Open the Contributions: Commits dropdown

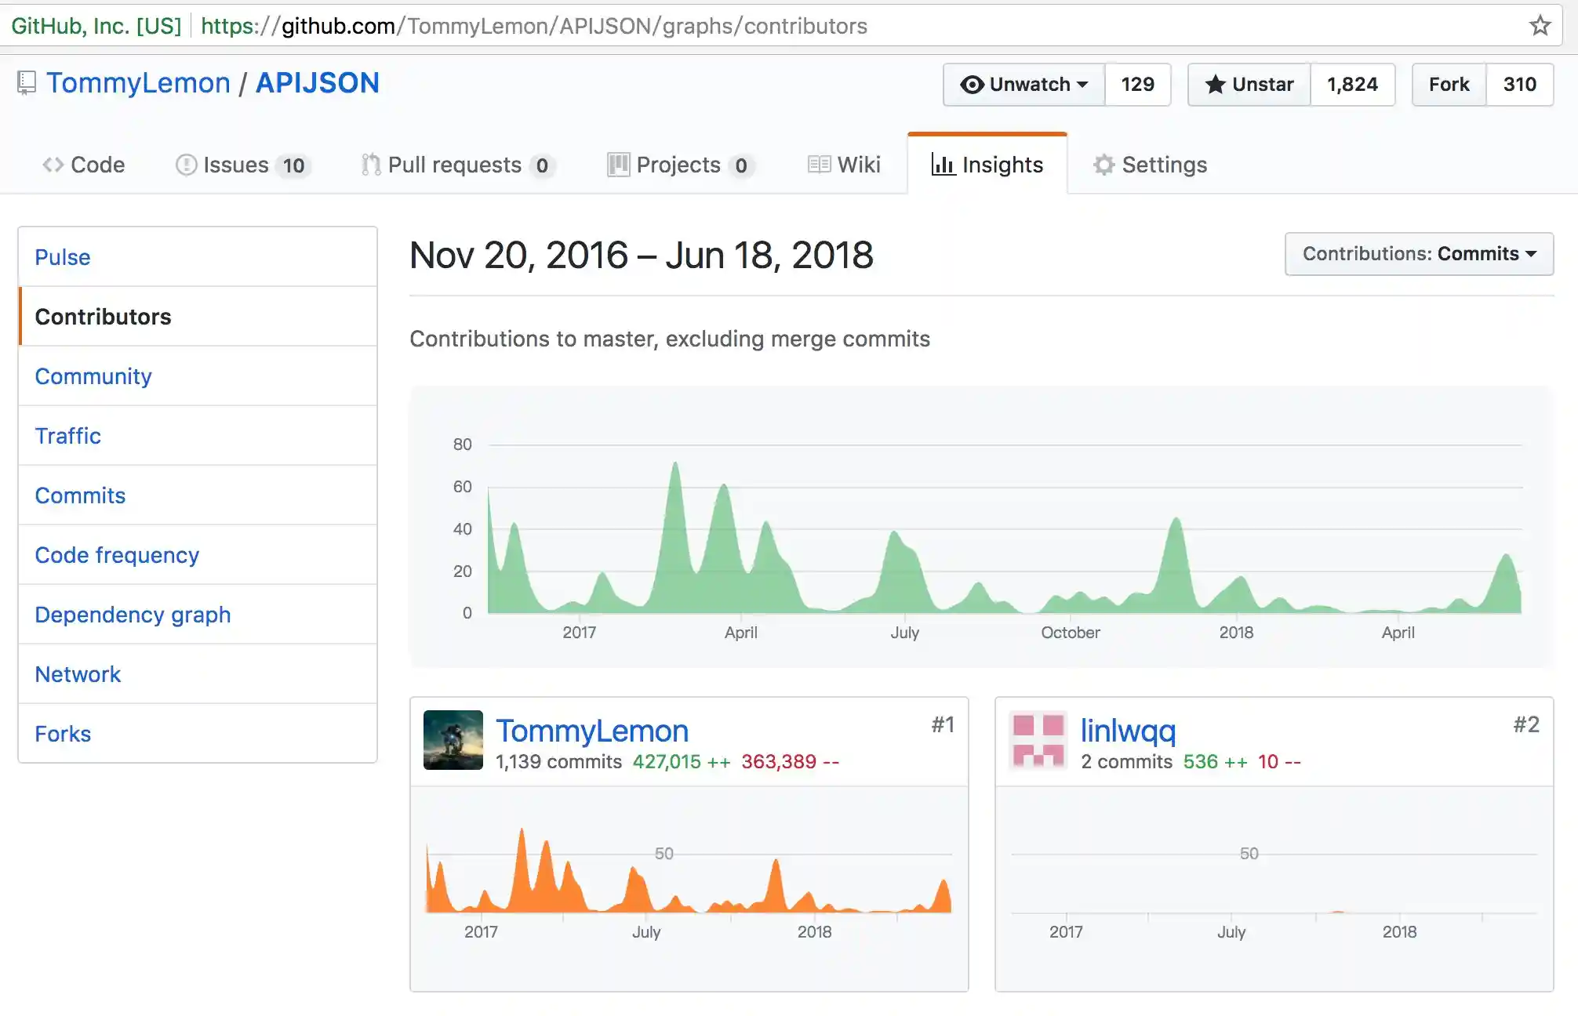tap(1419, 254)
